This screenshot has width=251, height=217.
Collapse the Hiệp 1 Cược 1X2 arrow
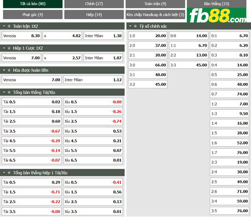click(x=4, y=48)
